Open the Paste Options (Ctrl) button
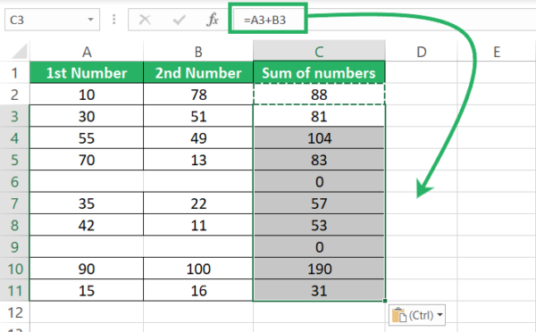Screen dimensions: 536x332 pyautogui.click(x=417, y=315)
